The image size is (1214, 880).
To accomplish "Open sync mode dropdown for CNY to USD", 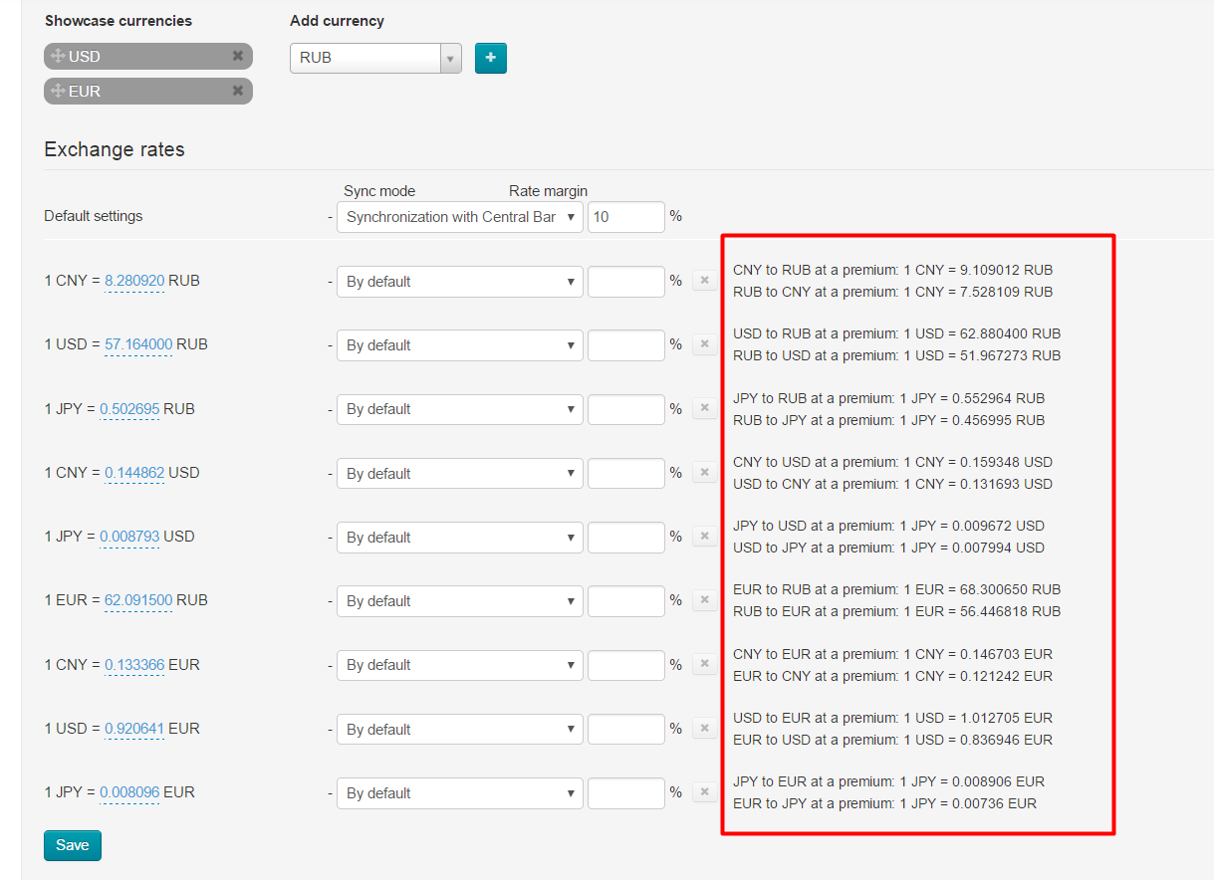I will [x=460, y=474].
